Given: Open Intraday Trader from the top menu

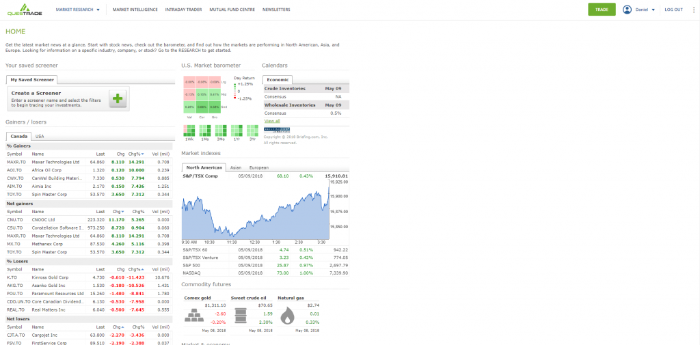Looking at the screenshot, I should pyautogui.click(x=182, y=10).
